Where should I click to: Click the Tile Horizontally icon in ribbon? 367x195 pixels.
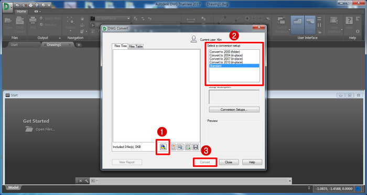319,18
